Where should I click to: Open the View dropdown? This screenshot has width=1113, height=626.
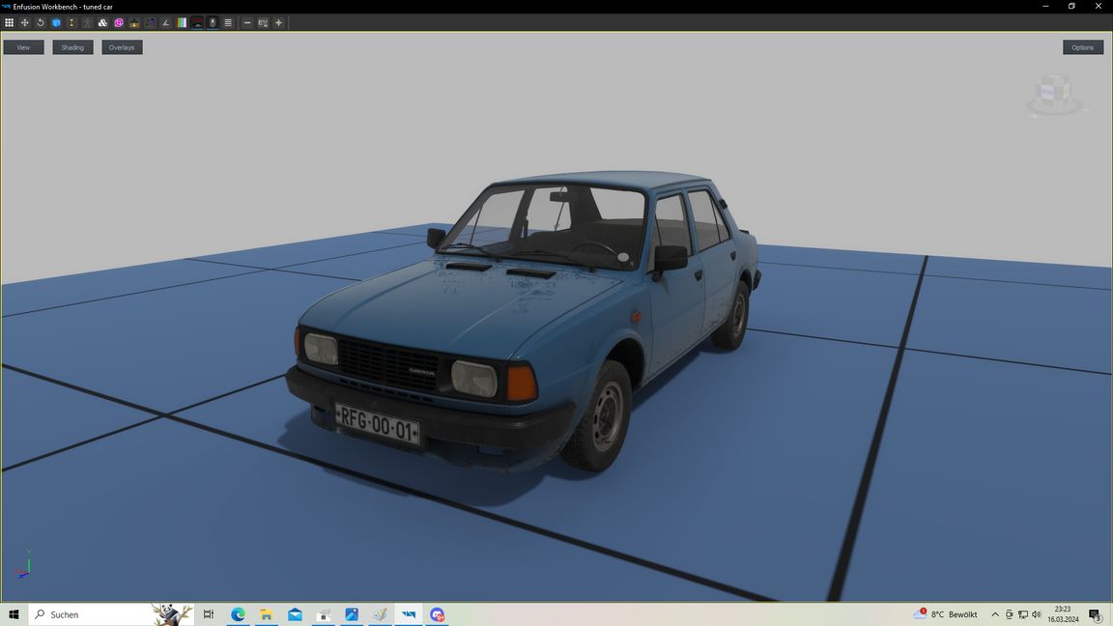(22, 46)
